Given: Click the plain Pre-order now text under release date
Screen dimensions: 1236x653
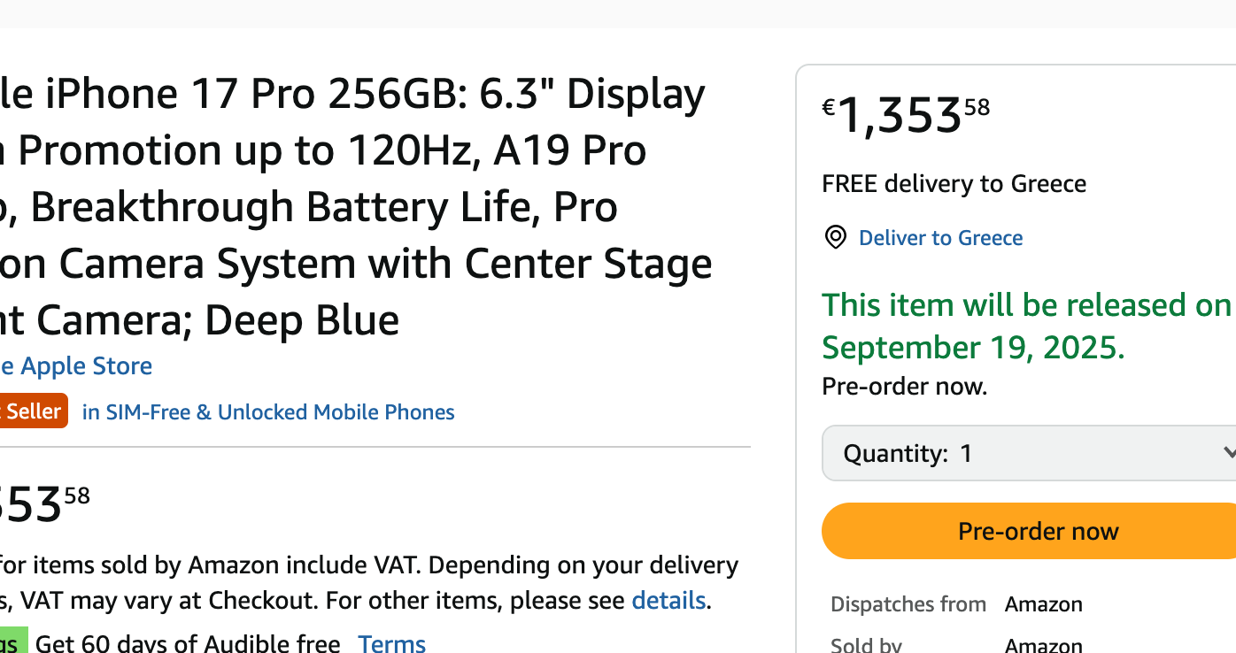Looking at the screenshot, I should pos(904,387).
